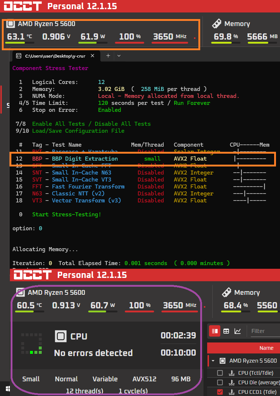Click the CPU test icon beside CPU label
The width and height of the screenshot is (280, 396).
point(60,336)
